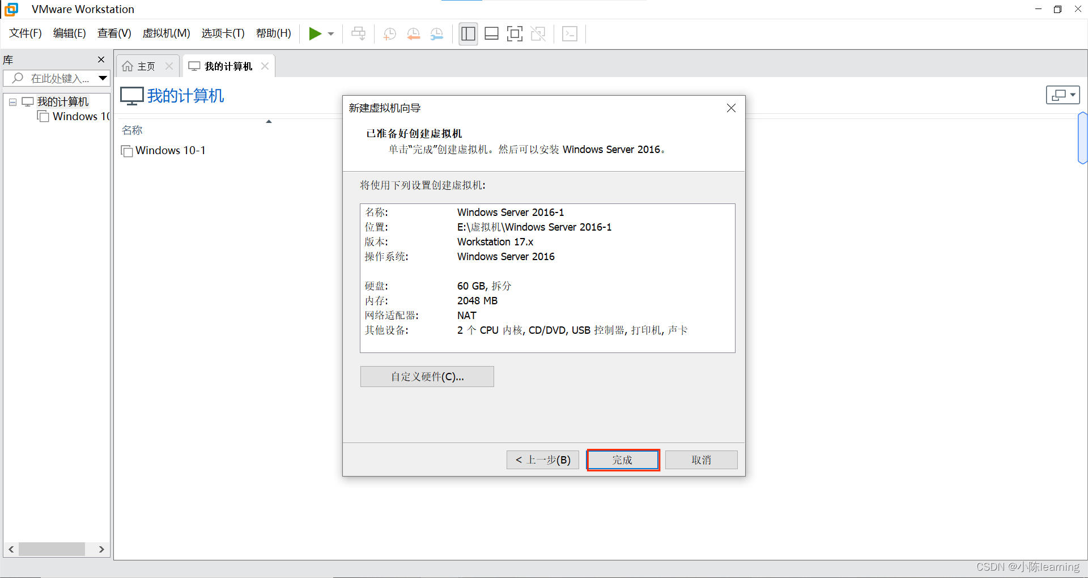This screenshot has height=578, width=1088.
Task: Click the green Power On play icon
Action: coord(315,34)
